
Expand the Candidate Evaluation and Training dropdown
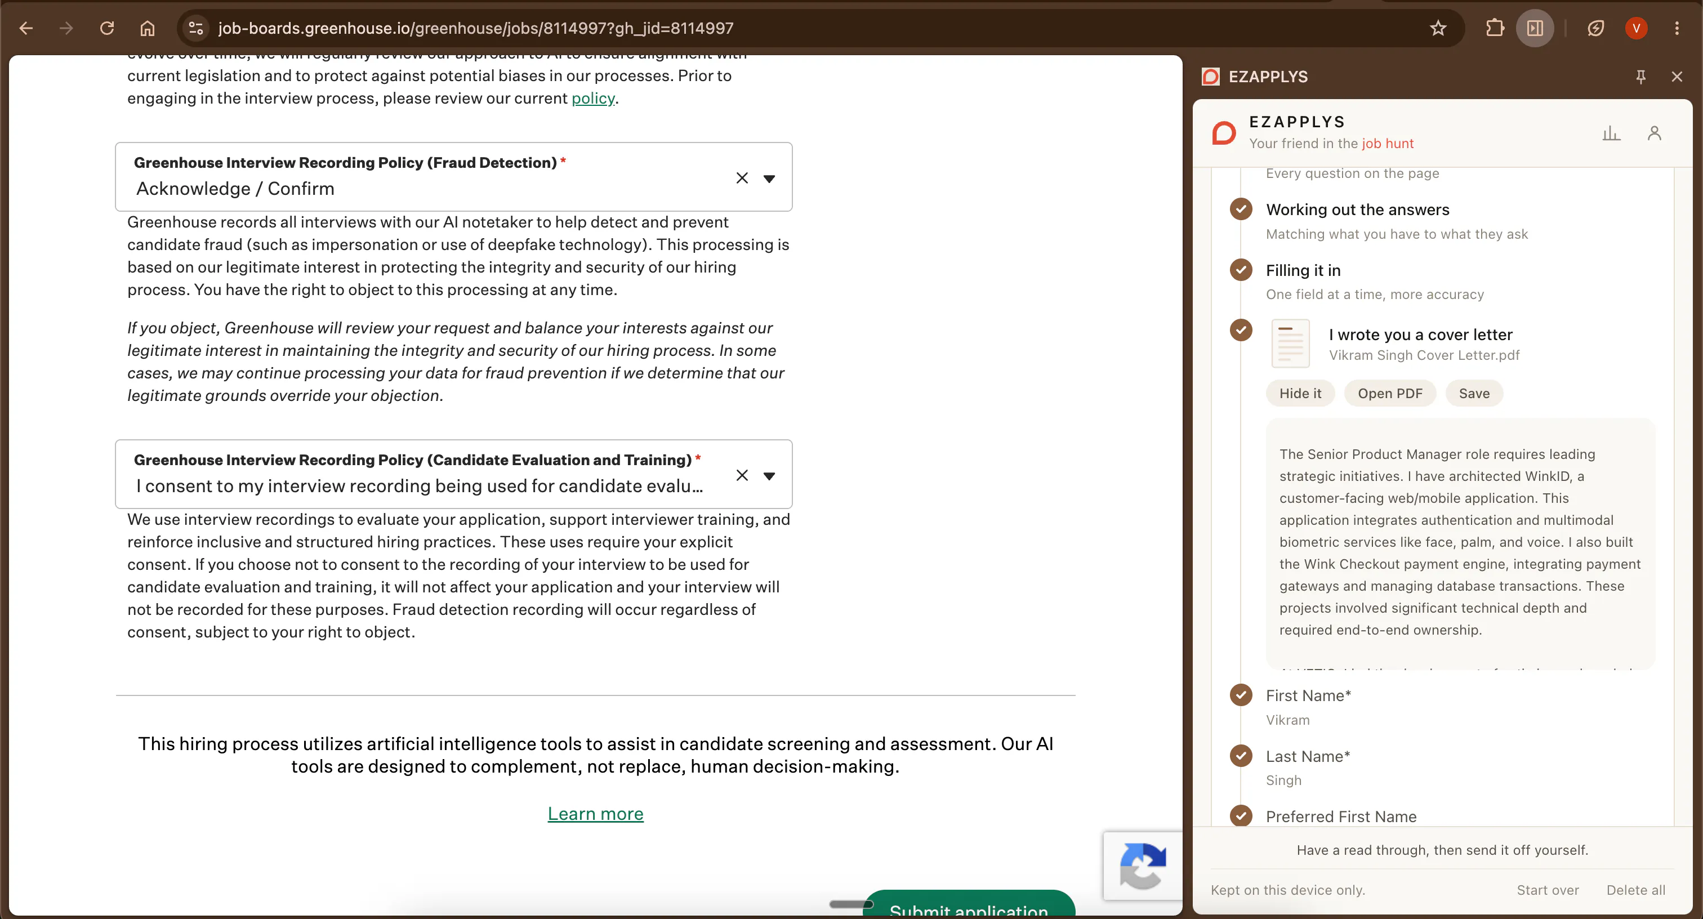[769, 475]
